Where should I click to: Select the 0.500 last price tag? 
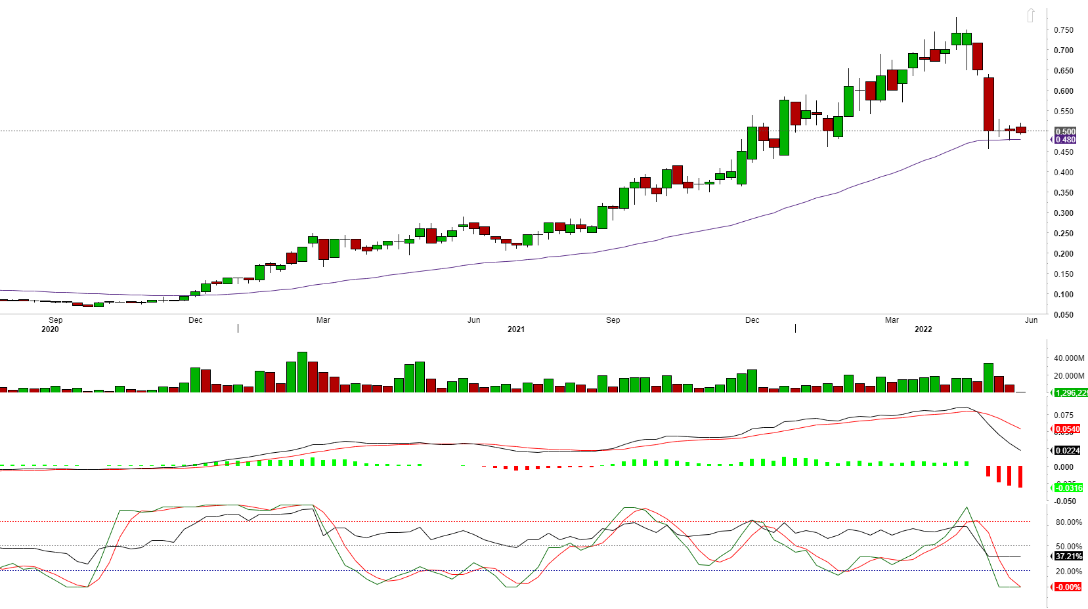coord(1065,131)
